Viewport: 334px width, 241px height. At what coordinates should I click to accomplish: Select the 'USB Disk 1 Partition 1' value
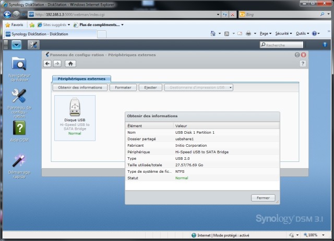(x=195, y=132)
